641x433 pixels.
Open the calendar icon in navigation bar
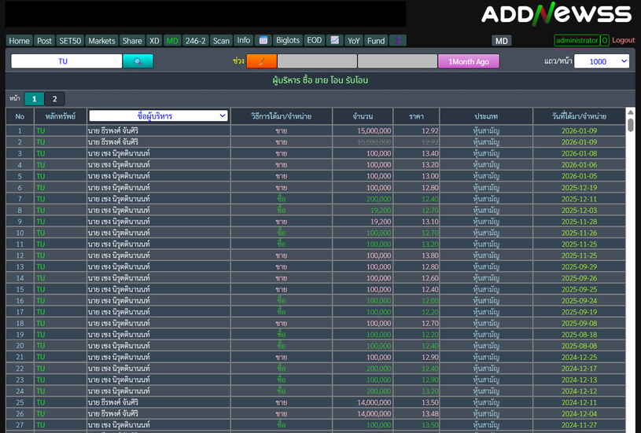(263, 40)
